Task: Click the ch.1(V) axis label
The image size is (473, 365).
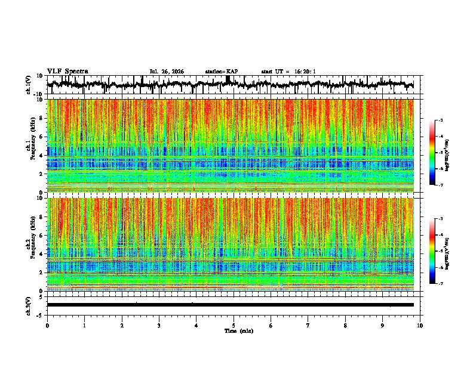Action: pos(29,85)
